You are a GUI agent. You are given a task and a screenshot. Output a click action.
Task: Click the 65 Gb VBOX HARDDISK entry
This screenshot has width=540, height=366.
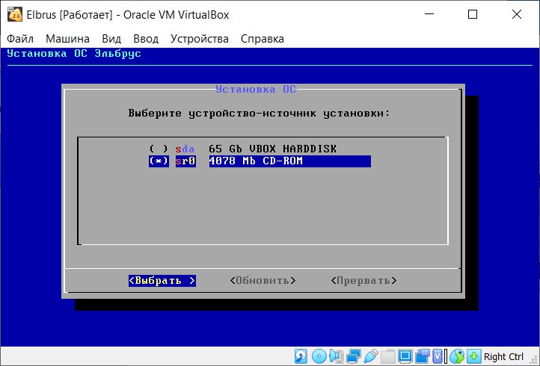[272, 149]
